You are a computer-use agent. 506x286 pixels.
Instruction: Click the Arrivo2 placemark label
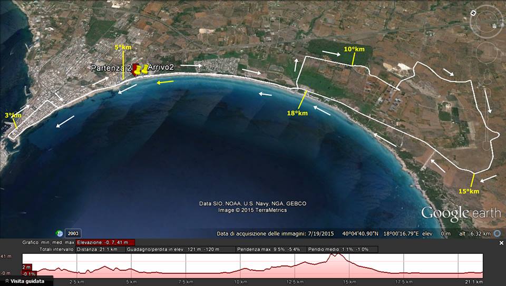pos(161,67)
